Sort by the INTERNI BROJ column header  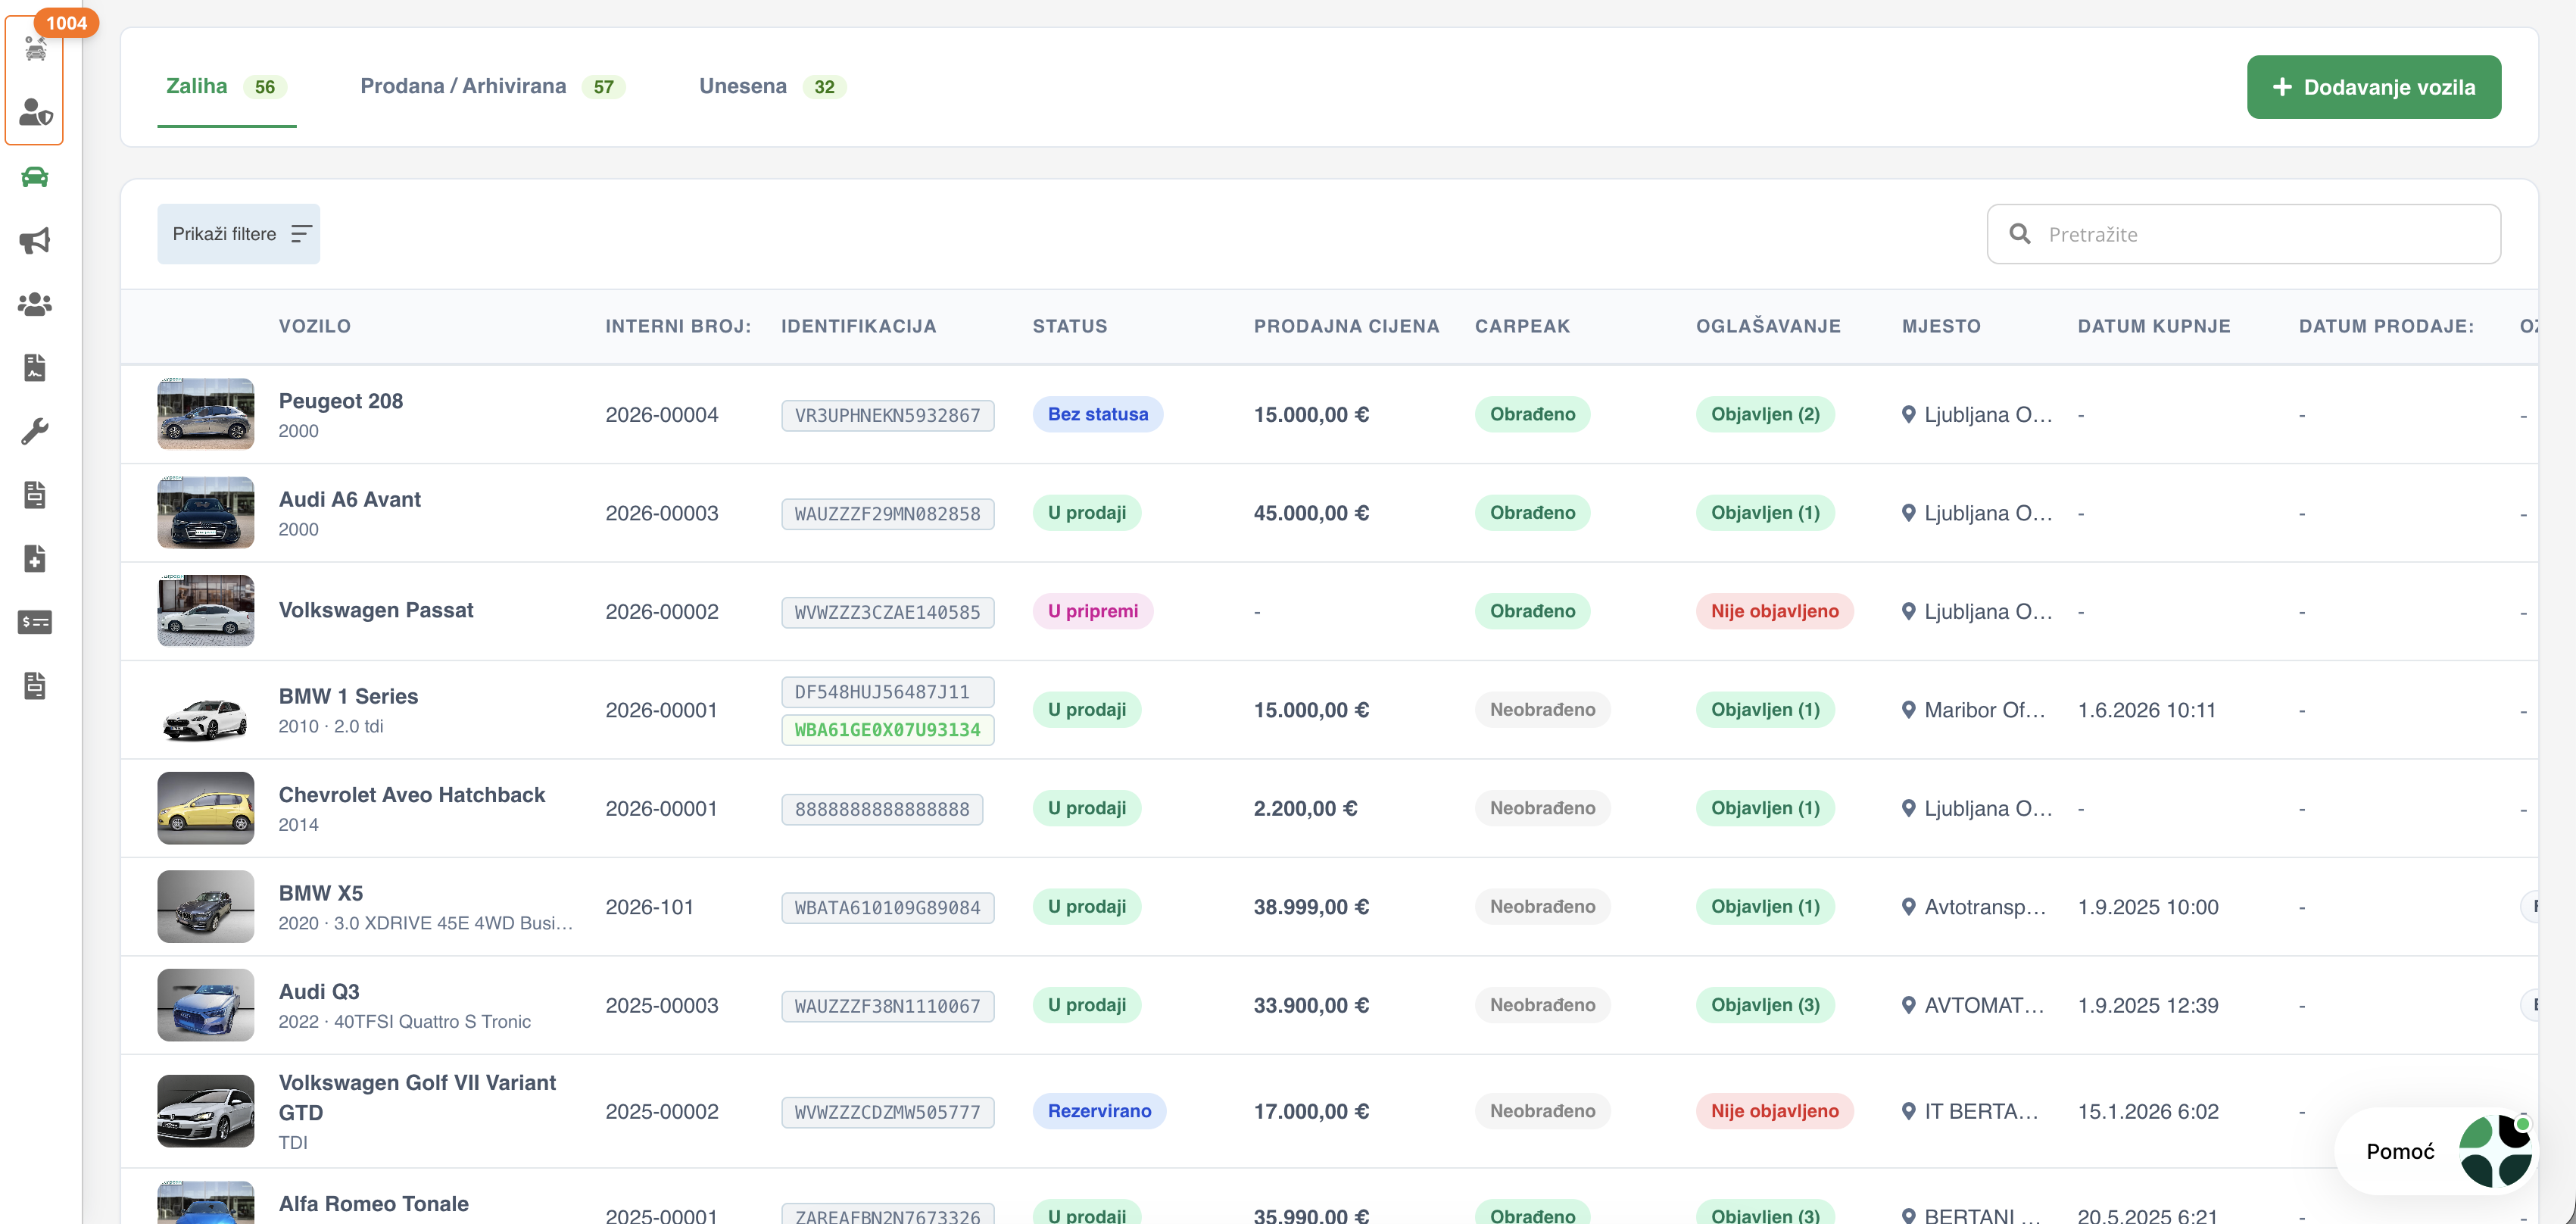pyautogui.click(x=678, y=326)
